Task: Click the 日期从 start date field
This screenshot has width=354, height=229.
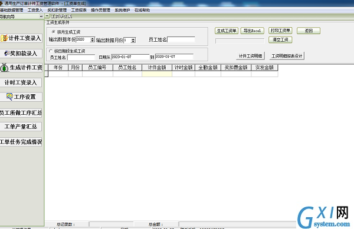Action: (x=130, y=57)
